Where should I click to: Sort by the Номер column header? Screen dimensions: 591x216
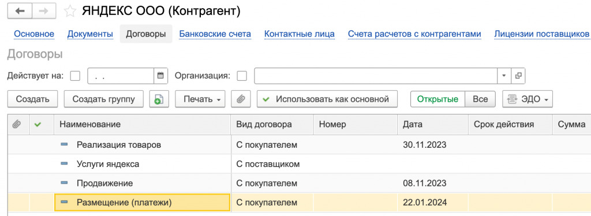[x=356, y=124]
